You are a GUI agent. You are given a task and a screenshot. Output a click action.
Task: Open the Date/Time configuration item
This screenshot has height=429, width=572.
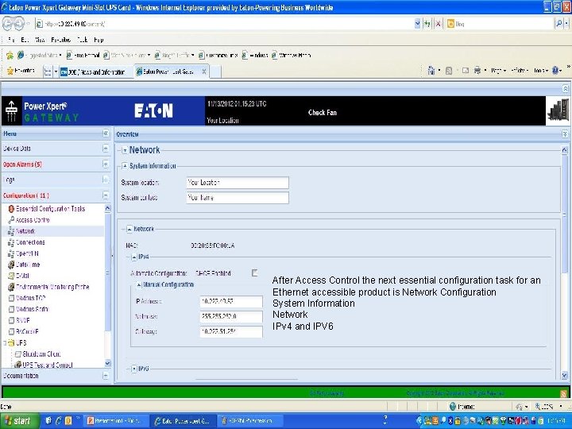(x=28, y=265)
